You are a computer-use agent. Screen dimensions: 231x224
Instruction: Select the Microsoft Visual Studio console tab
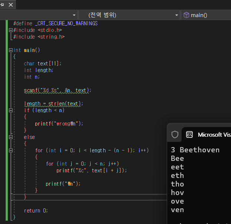206,134
